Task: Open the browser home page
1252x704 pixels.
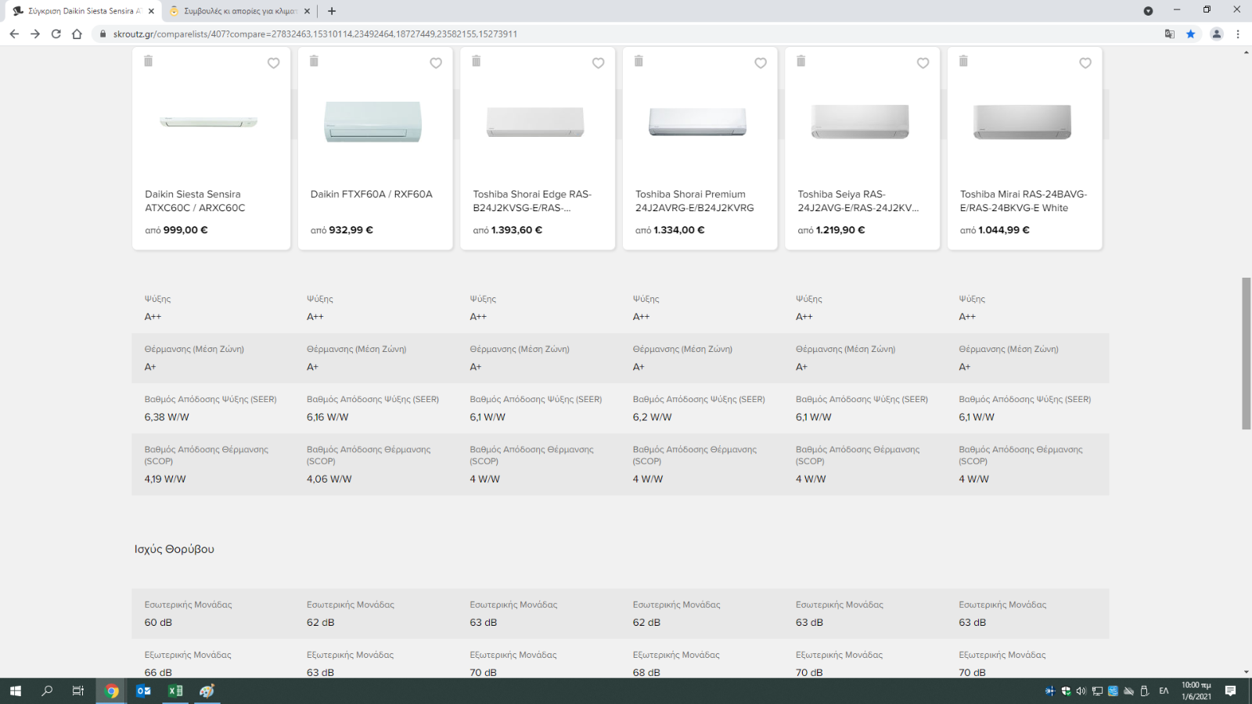Action: [77, 34]
